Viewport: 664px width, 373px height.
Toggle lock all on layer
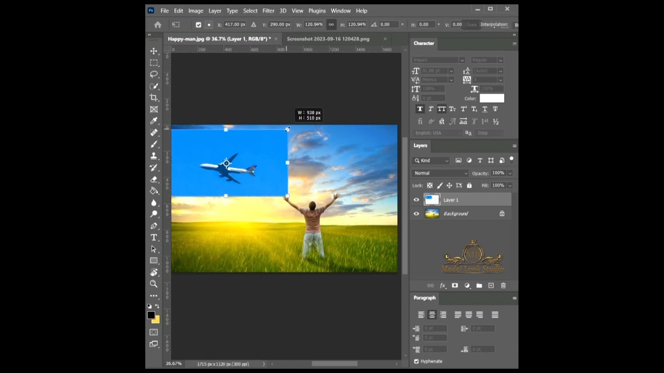tap(469, 185)
